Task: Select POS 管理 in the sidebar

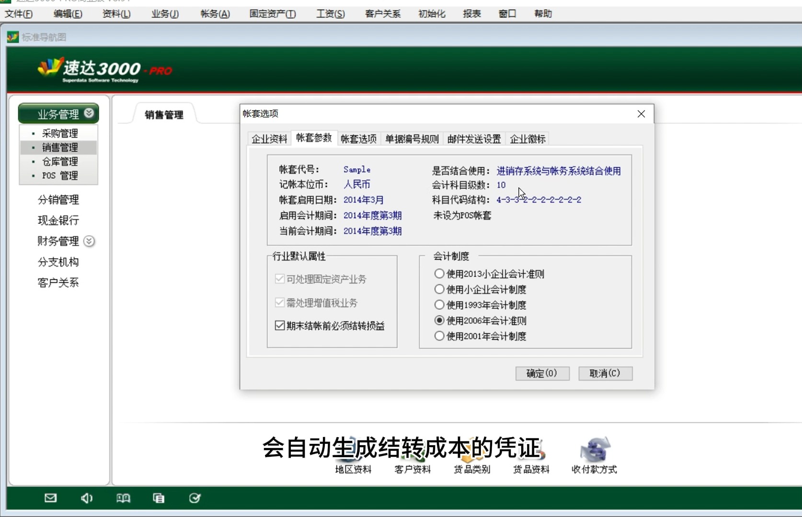Action: pos(60,176)
